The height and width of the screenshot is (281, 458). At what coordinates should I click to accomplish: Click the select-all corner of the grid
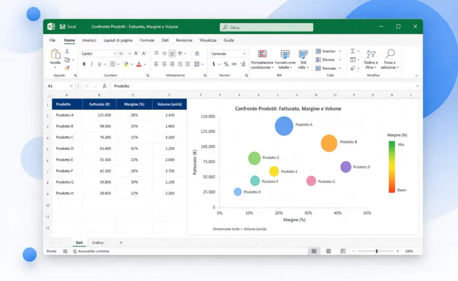coord(49,95)
